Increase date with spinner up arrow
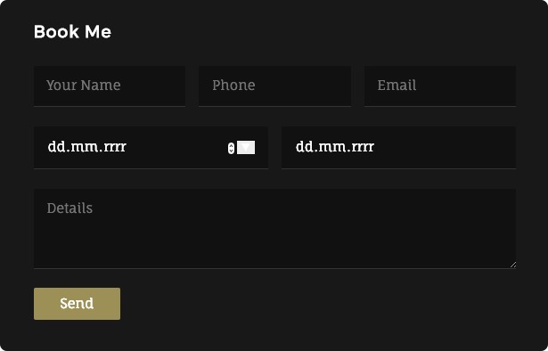 (x=231, y=145)
